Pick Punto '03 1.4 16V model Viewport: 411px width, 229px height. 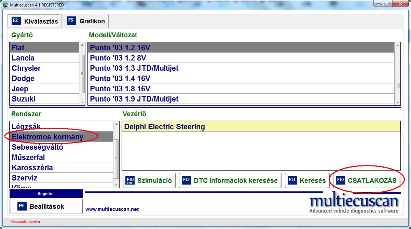click(x=241, y=78)
